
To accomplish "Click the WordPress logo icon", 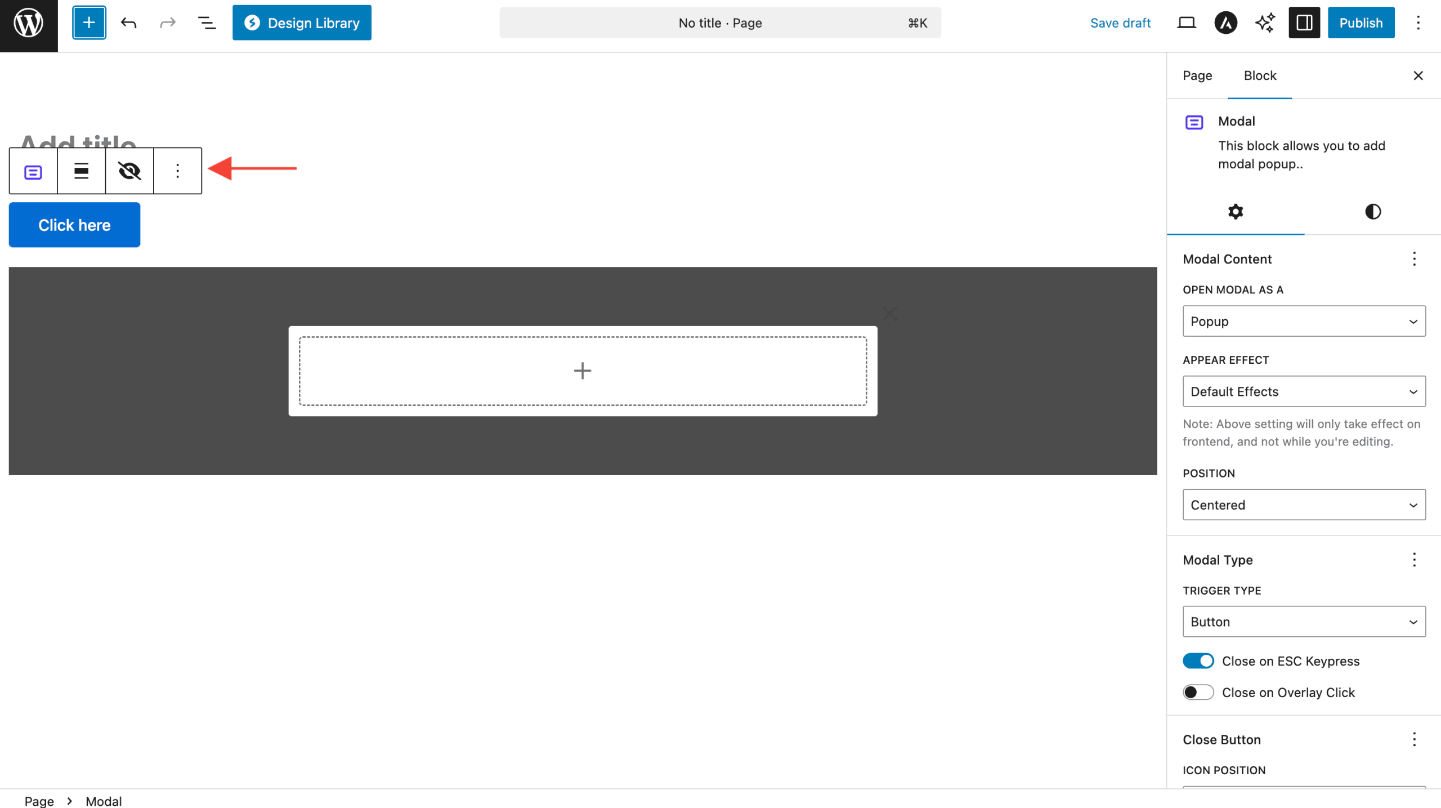I will [x=28, y=23].
